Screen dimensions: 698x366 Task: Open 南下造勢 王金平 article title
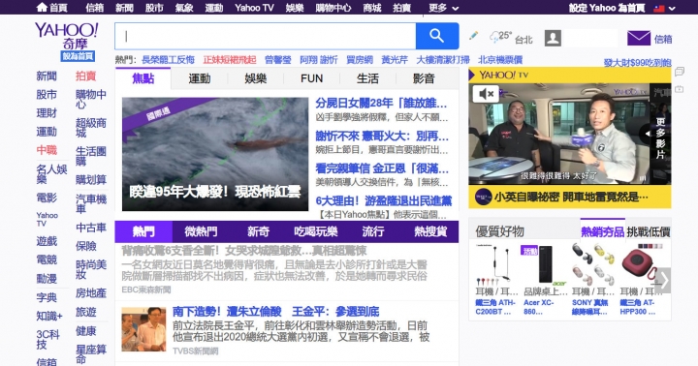[x=276, y=312]
